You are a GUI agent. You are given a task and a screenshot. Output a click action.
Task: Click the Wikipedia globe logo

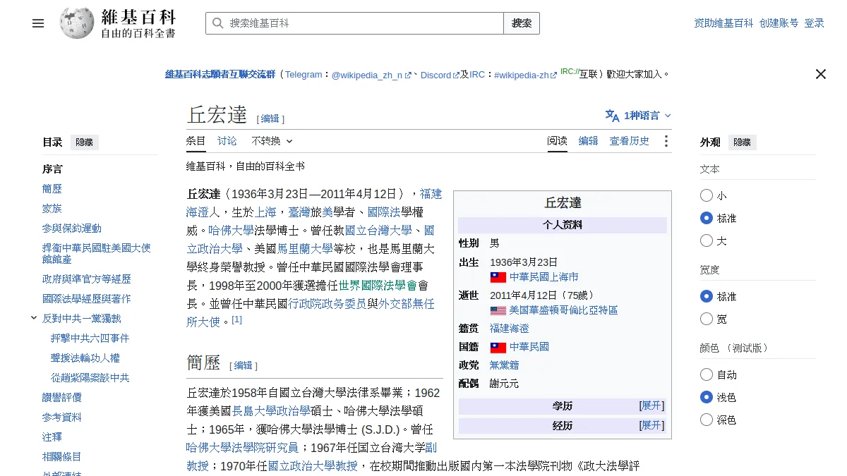click(x=77, y=23)
